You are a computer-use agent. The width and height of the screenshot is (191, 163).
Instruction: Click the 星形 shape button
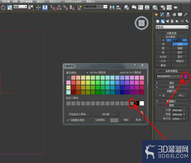click(x=180, y=57)
